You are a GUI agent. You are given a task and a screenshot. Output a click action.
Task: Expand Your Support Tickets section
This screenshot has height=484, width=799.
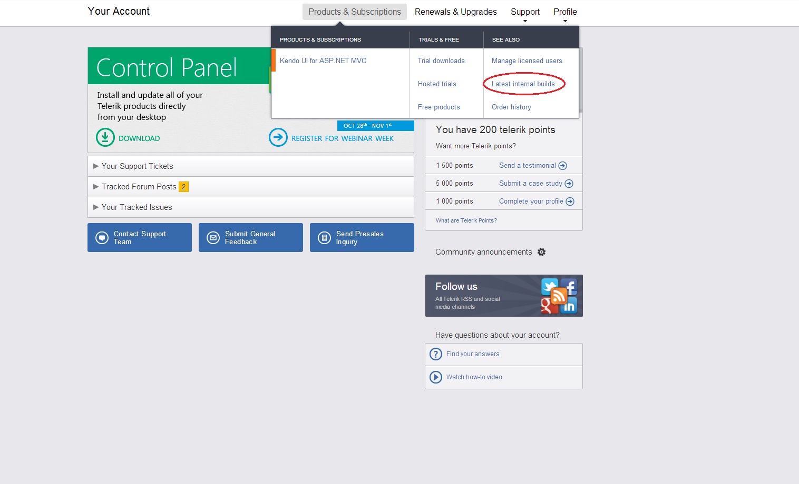(251, 166)
